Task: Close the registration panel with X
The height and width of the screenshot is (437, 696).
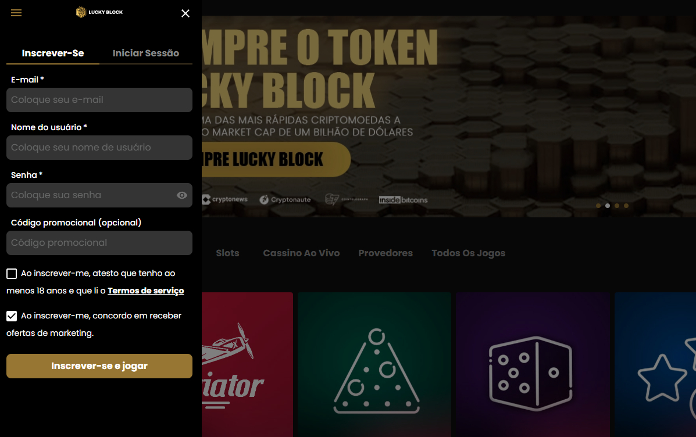Action: click(x=185, y=13)
